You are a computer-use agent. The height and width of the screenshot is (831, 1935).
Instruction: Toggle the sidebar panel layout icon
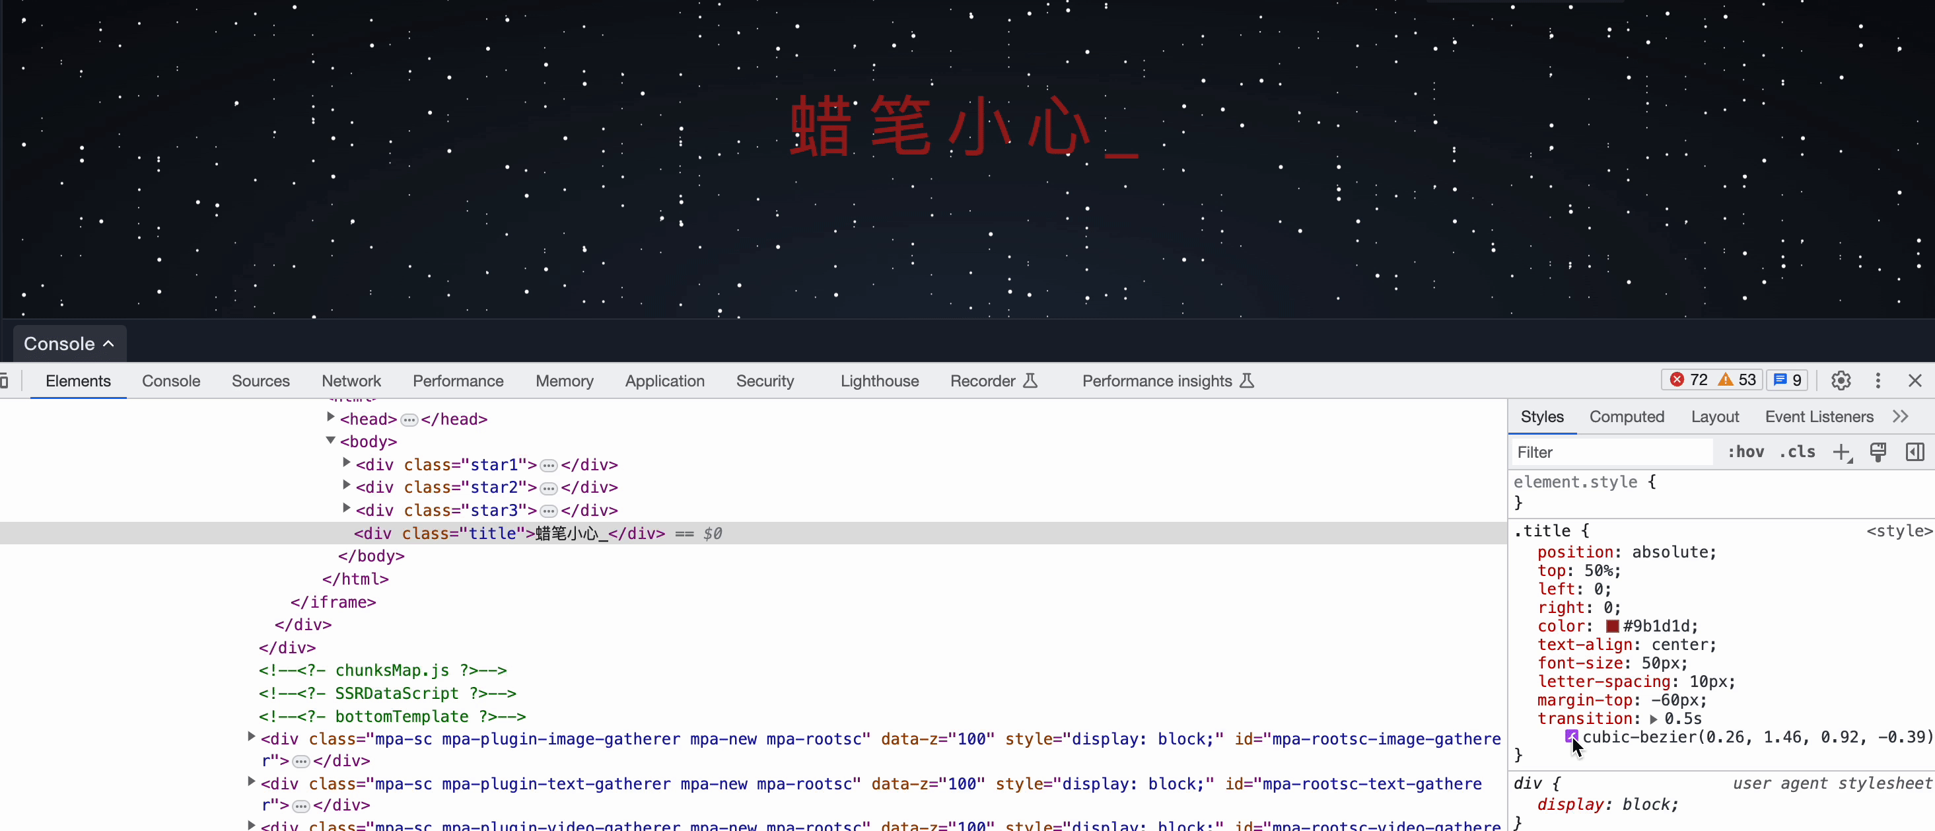[x=1915, y=452]
